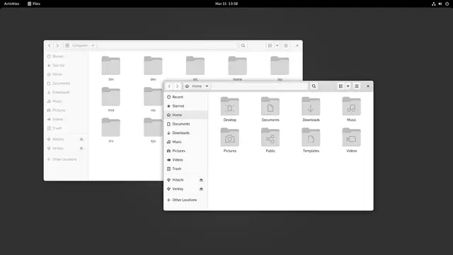This screenshot has height=255, width=453.
Task: Click the grid view icon in Home window
Action: click(x=341, y=86)
